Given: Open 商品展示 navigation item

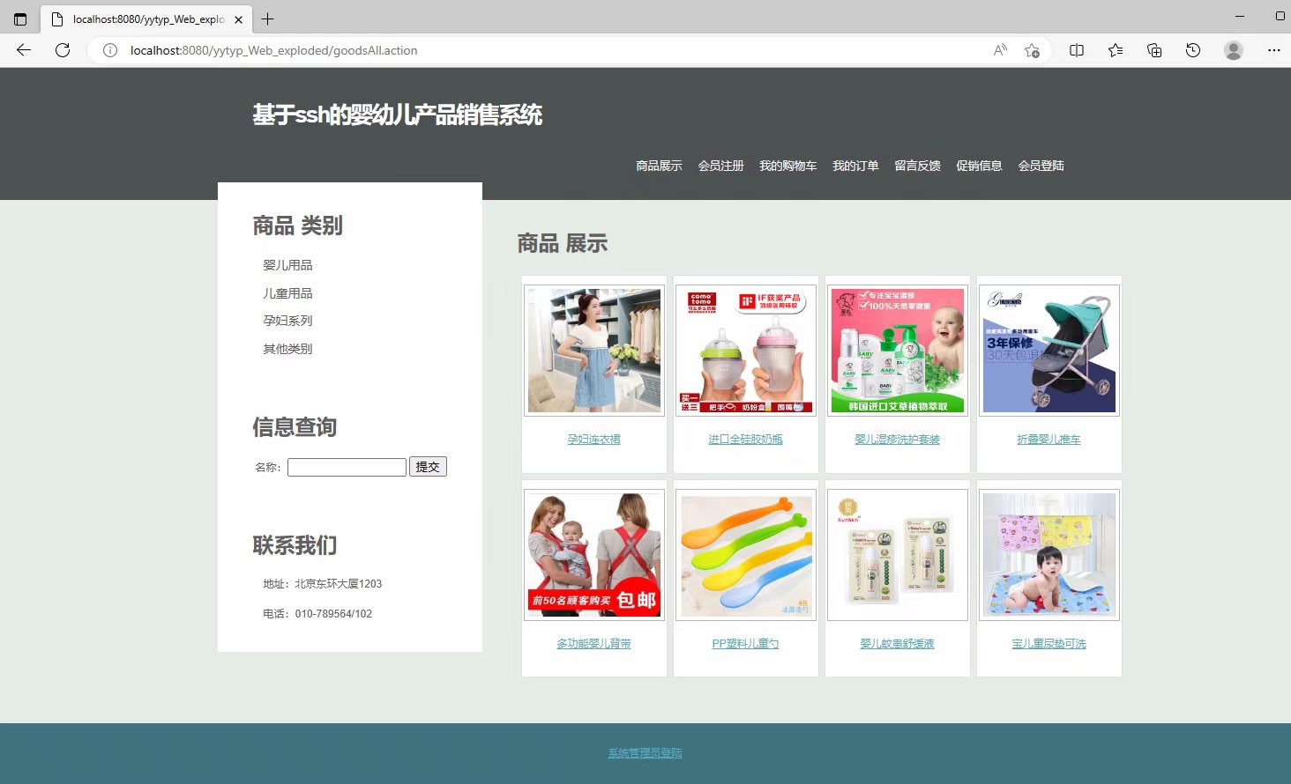Looking at the screenshot, I should 660,166.
